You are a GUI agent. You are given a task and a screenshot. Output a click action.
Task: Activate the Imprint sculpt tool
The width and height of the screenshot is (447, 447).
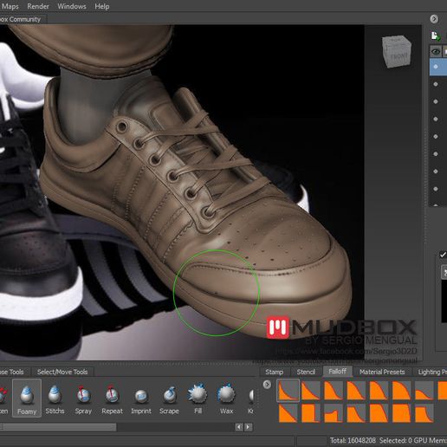point(141,398)
